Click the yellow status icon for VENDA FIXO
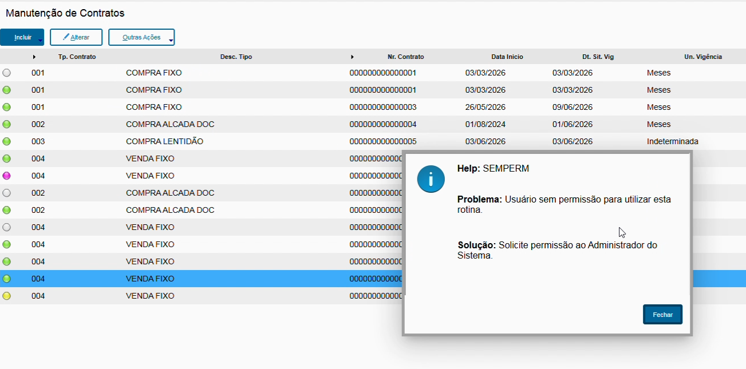The width and height of the screenshot is (746, 369). (7, 296)
